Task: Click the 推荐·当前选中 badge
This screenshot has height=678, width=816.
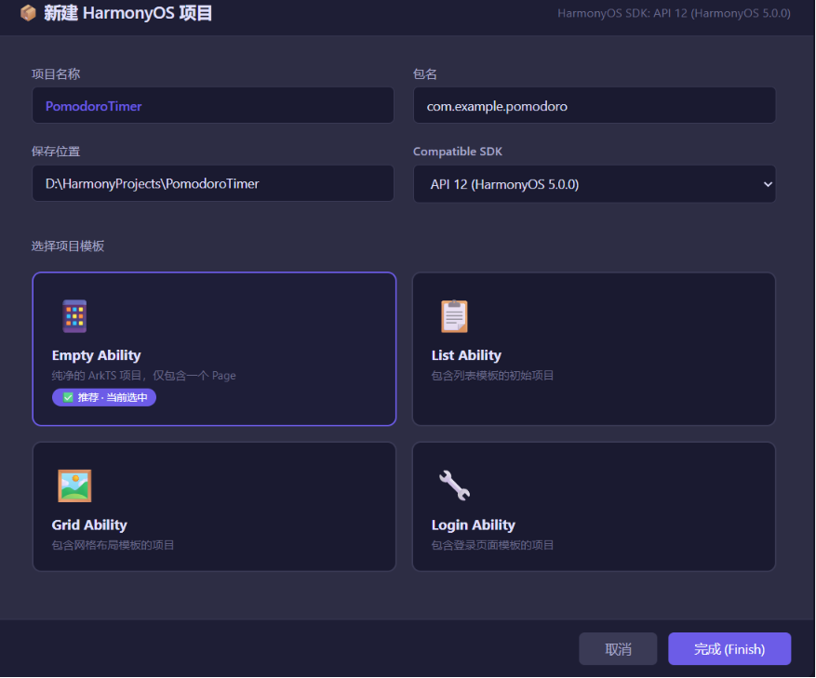Action: click(x=104, y=397)
